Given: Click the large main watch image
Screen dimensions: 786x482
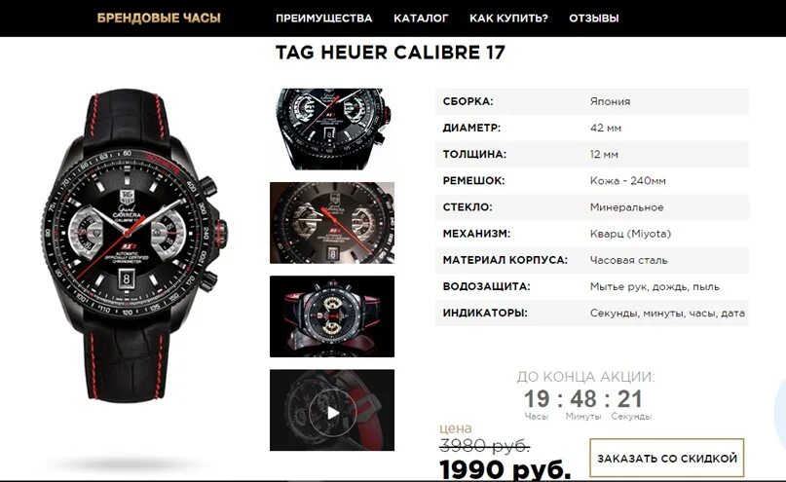Looking at the screenshot, I should [x=134, y=245].
